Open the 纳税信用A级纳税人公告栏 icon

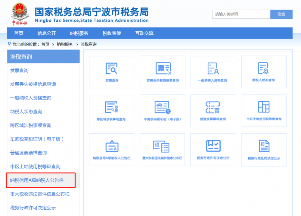(x=111, y=149)
